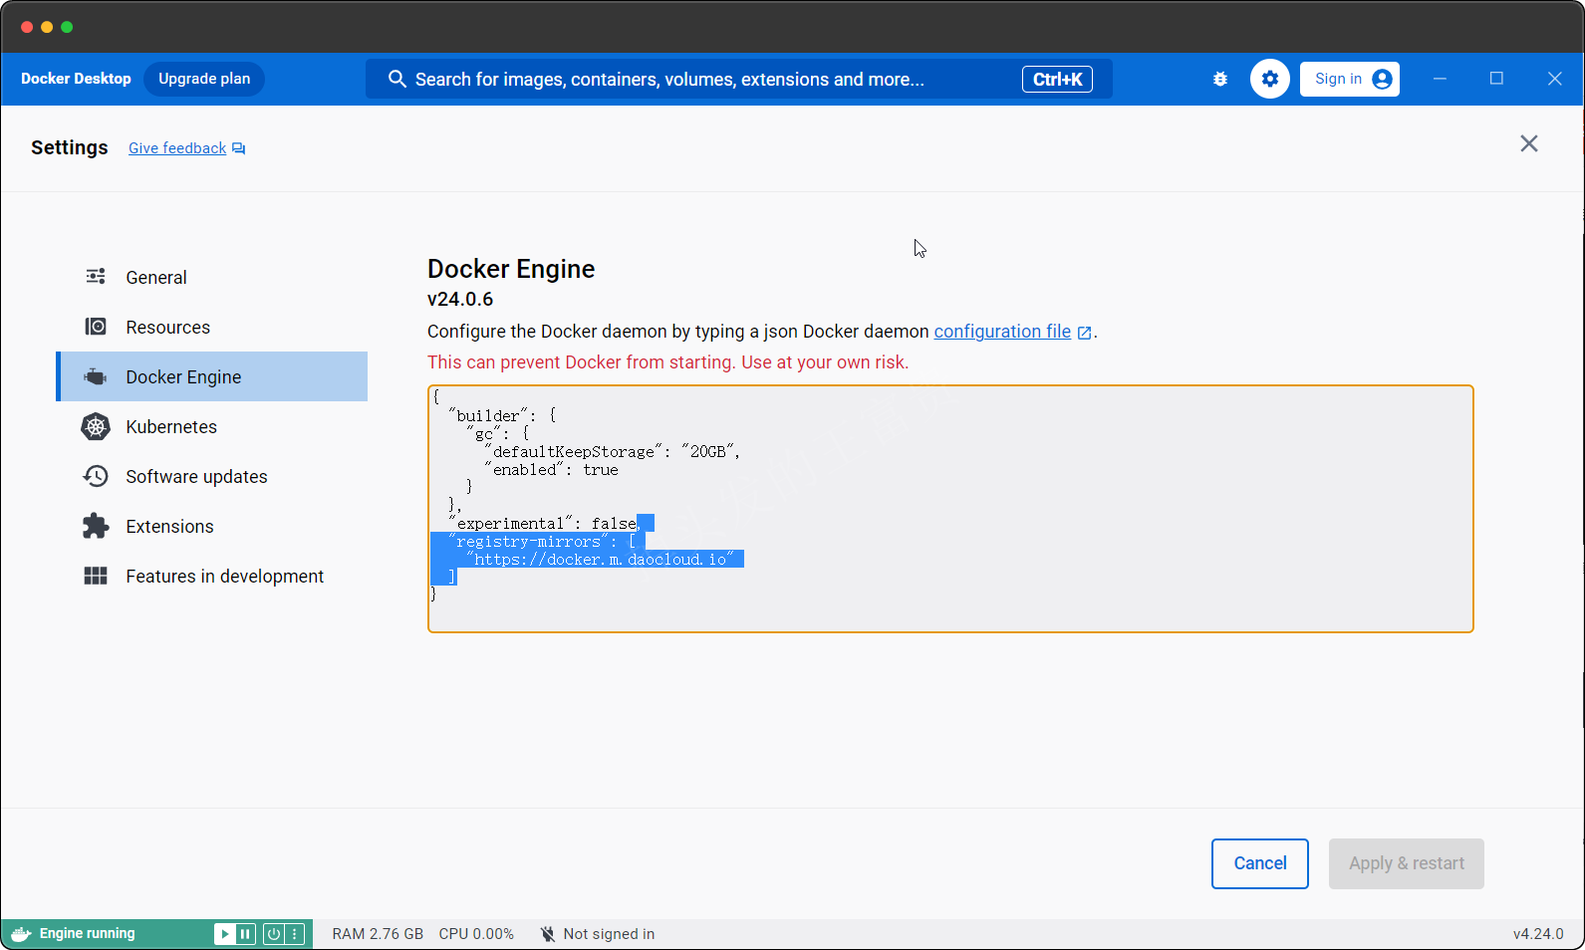Click the "Not signed in" status text

pos(609,934)
